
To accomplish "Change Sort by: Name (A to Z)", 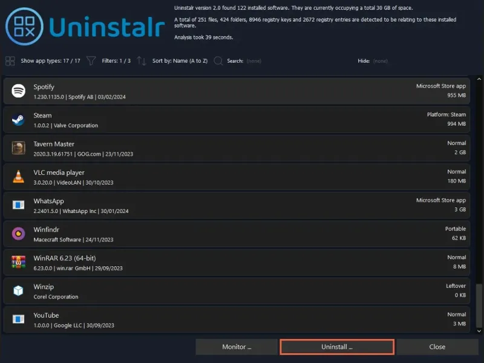I will pyautogui.click(x=180, y=61).
